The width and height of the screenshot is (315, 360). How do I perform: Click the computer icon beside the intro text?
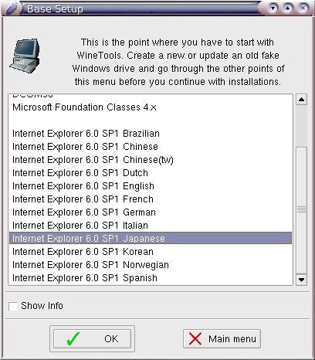[25, 56]
